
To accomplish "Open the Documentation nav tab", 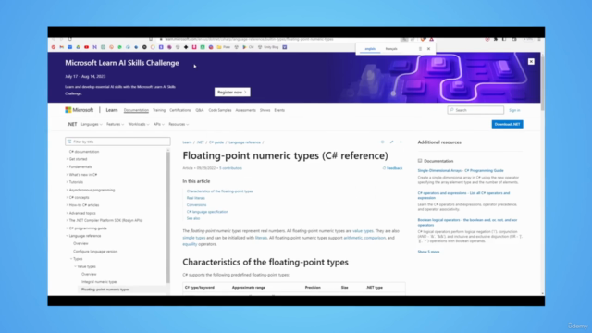I will (x=136, y=110).
